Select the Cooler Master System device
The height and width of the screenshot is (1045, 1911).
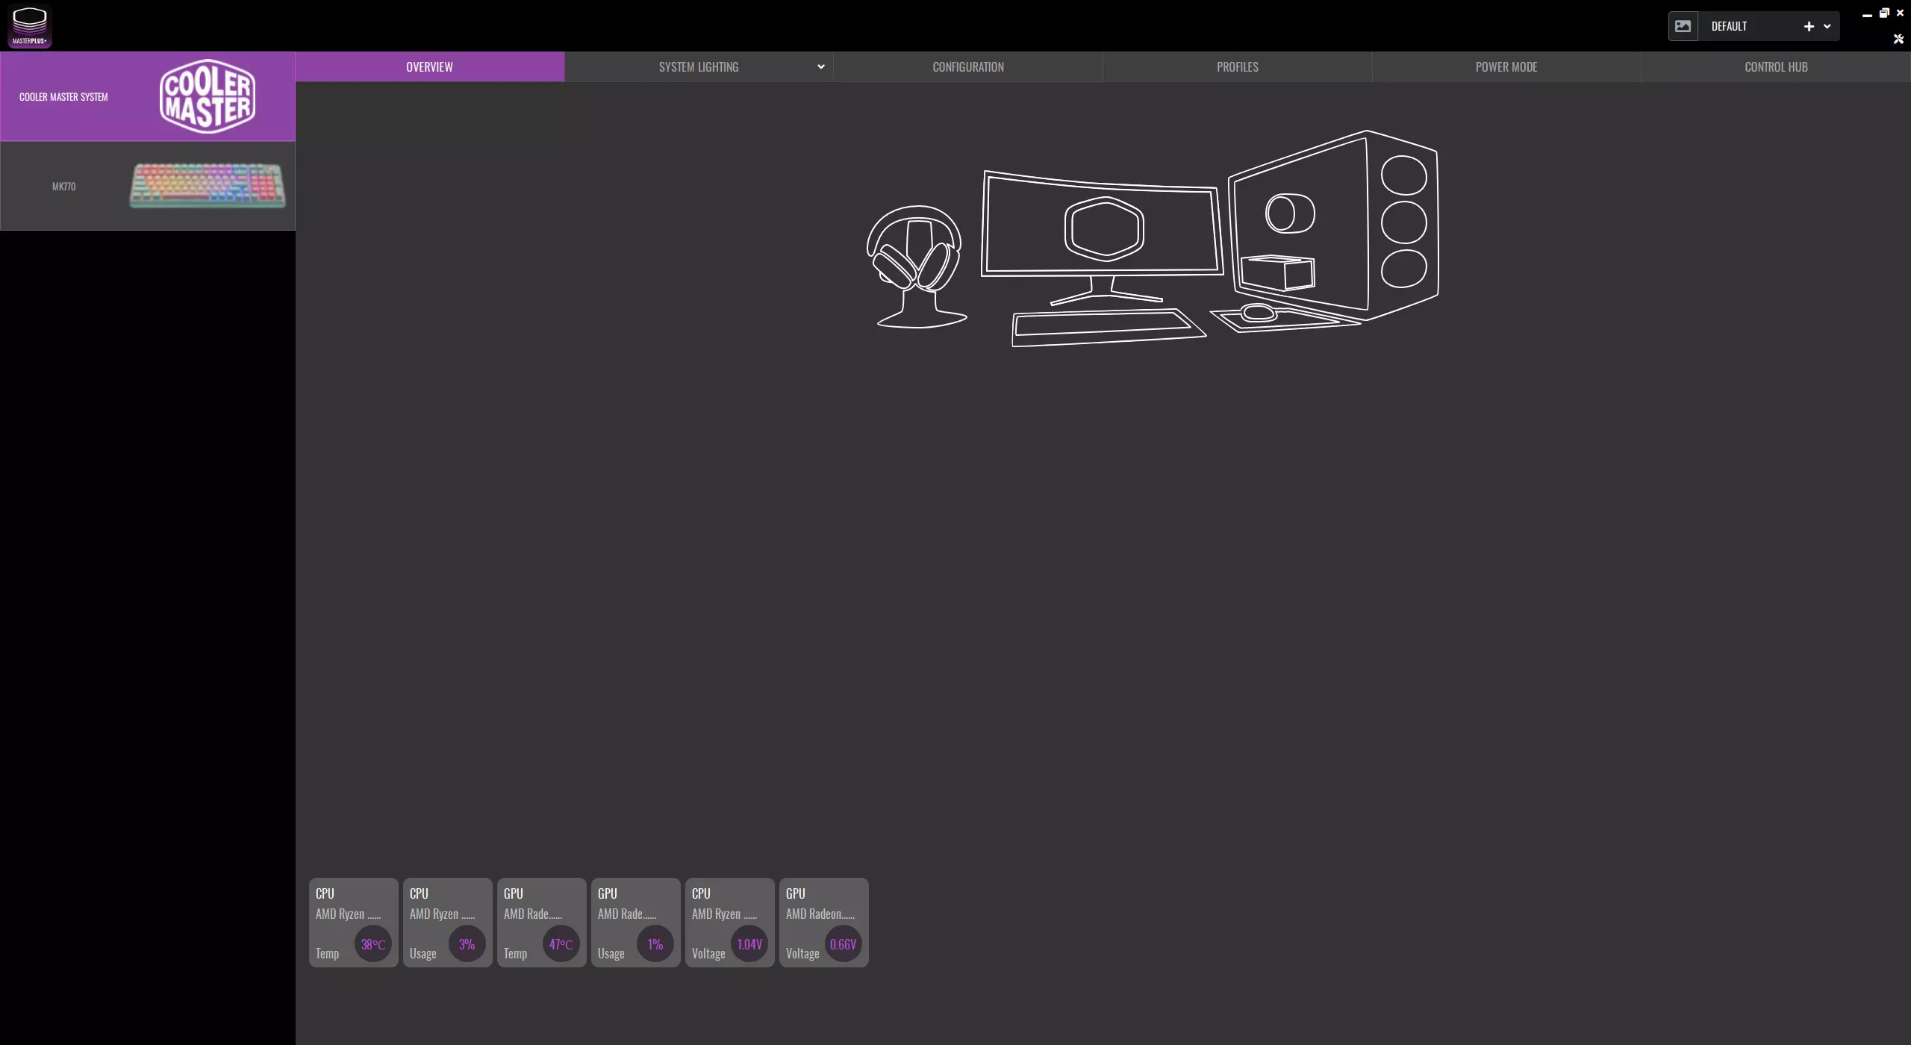coord(148,96)
